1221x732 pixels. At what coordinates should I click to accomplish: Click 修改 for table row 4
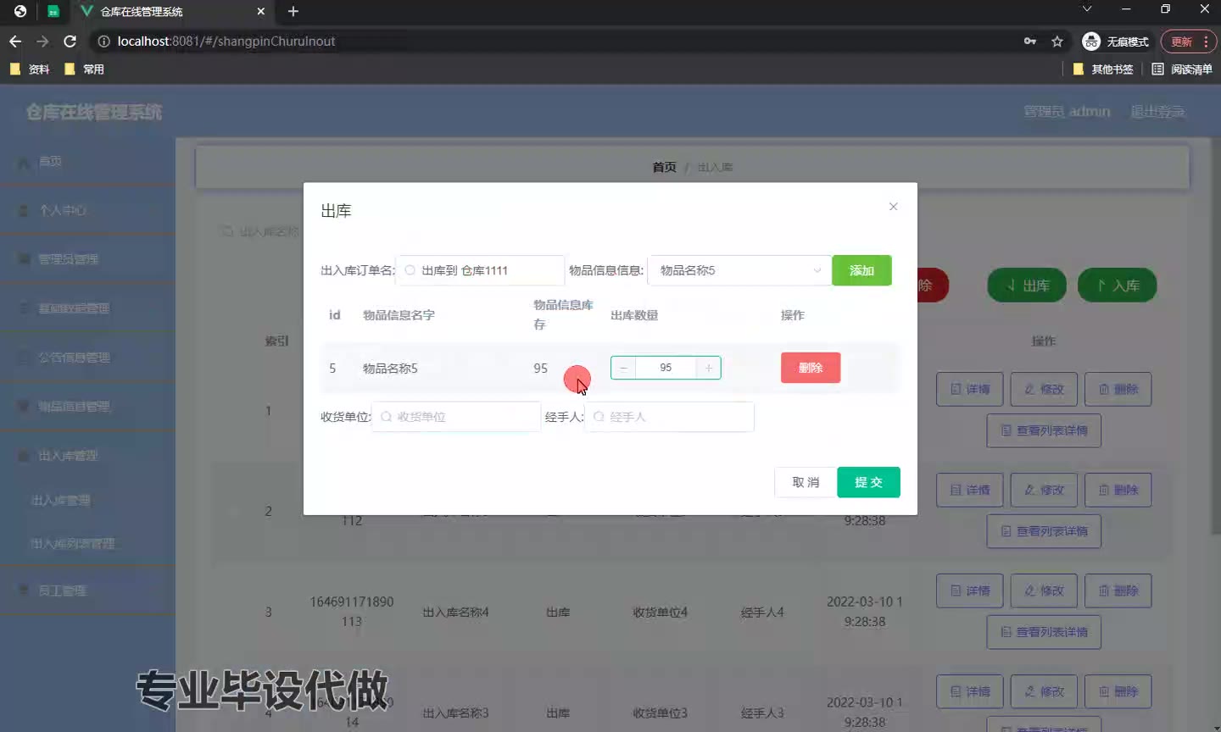[1044, 691]
